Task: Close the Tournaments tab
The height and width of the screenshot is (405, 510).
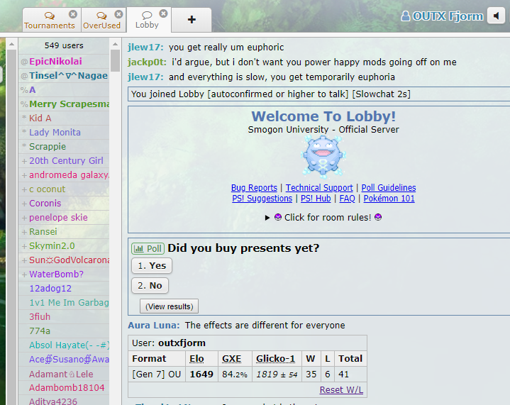Action: click(x=73, y=14)
